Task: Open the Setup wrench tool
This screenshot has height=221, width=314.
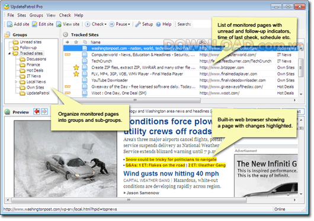Action: tap(138, 24)
